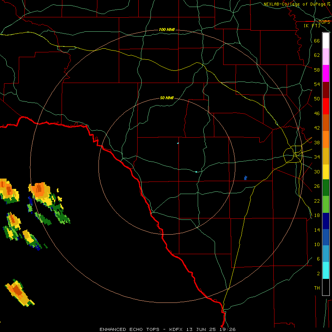Click the magenta legend color block
This screenshot has height=332, width=332.
pos(326,73)
